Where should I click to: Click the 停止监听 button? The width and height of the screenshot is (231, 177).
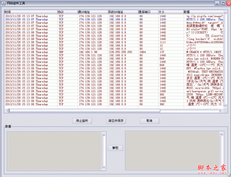(x=82, y=121)
